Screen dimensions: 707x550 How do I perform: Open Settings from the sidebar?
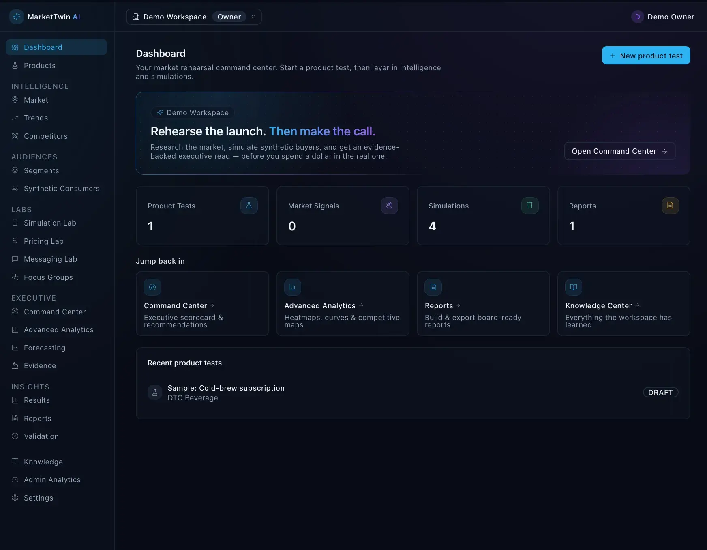56,498
